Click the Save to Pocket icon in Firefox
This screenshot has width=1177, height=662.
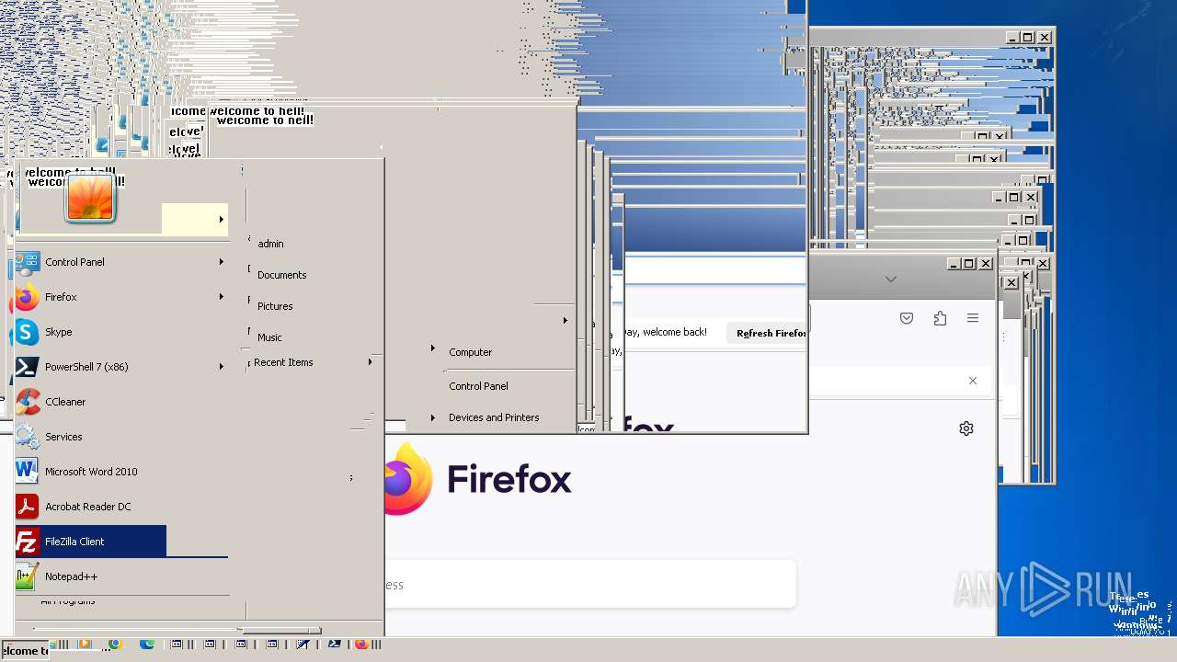click(x=907, y=318)
